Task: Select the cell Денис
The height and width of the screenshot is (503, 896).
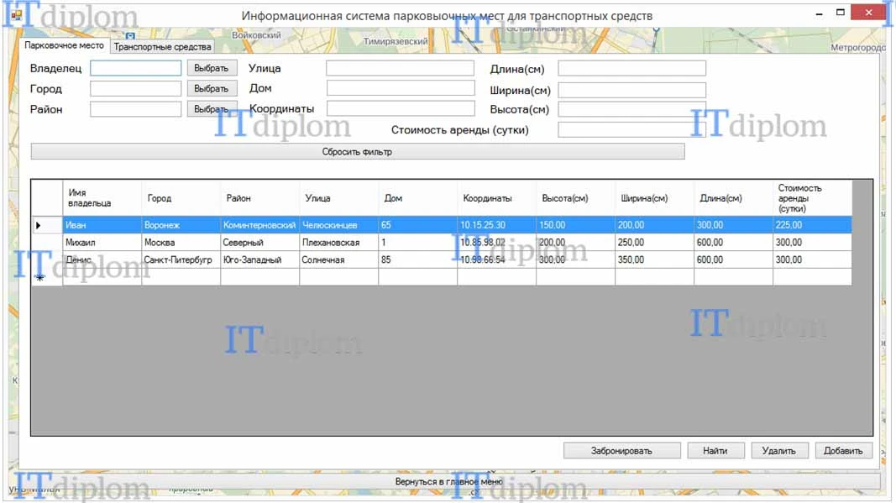Action: [x=102, y=259]
